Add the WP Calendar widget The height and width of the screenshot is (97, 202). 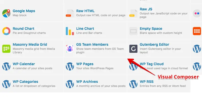(x=24, y=64)
